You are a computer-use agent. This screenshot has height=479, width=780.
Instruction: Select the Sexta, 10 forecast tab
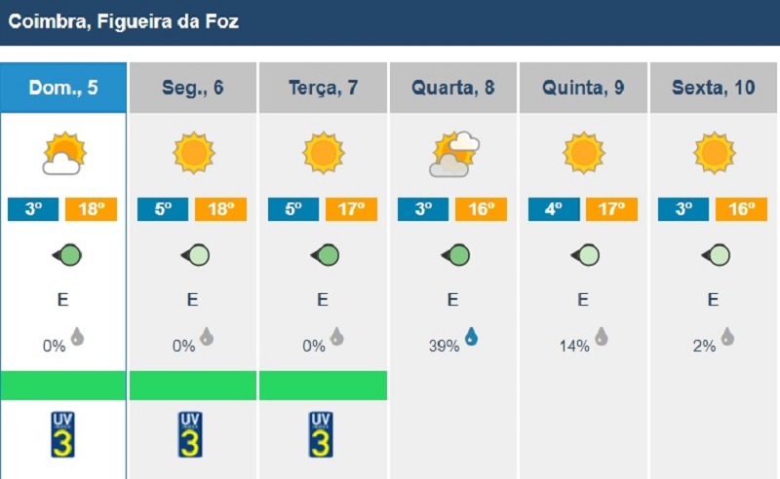[x=714, y=88]
